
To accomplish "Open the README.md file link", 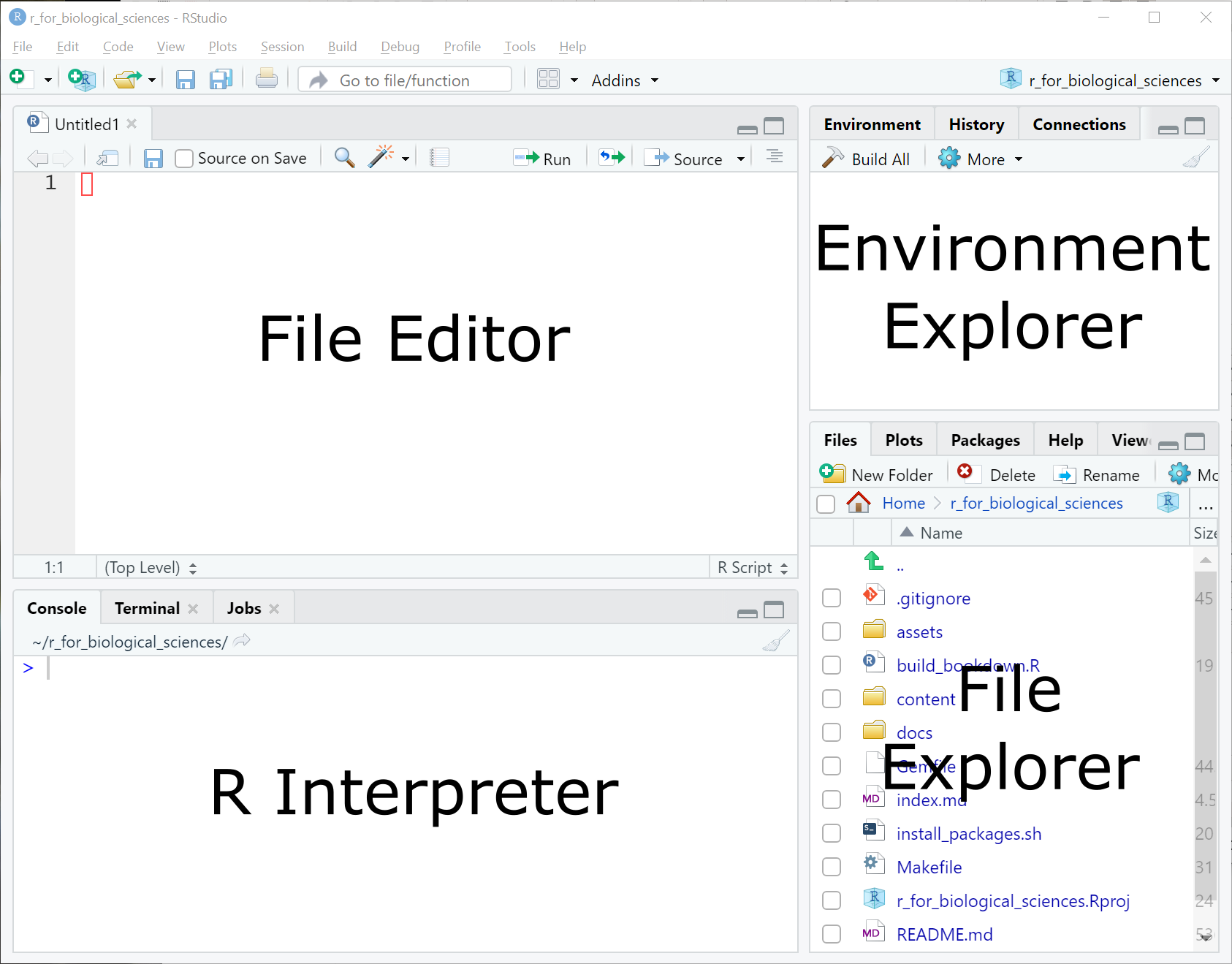I will tap(944, 935).
